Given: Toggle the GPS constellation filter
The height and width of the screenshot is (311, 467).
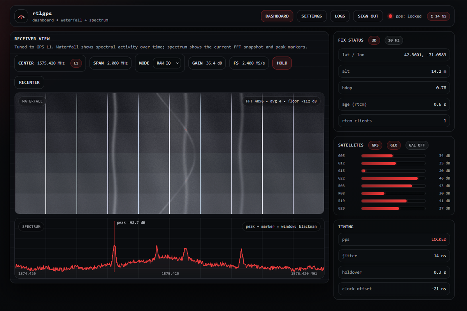Looking at the screenshot, I should click(375, 145).
